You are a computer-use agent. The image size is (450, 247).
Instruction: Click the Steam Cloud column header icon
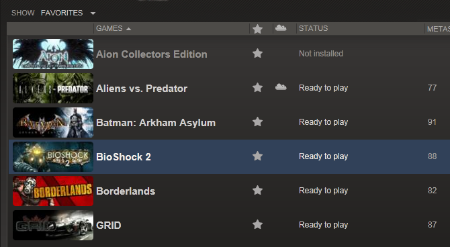[281, 28]
